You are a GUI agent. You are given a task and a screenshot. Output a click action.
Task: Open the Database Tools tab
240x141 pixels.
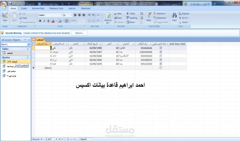[56, 8]
